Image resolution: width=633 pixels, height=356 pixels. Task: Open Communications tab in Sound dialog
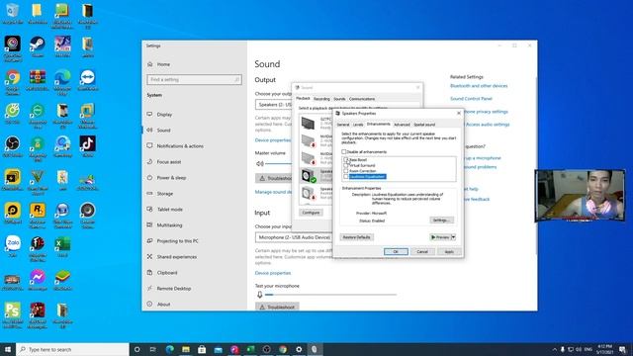362,99
